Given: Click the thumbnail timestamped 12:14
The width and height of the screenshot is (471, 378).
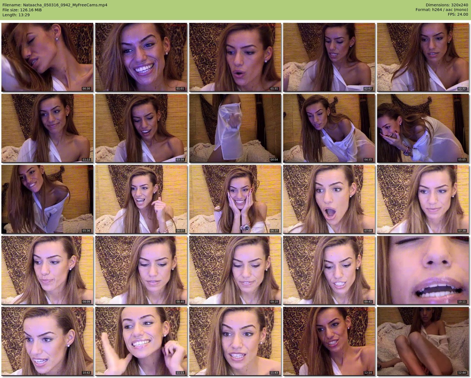Looking at the screenshot, I should pyautogui.click(x=329, y=341).
